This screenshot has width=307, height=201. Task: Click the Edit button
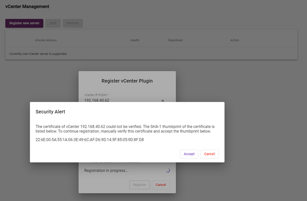click(x=53, y=23)
